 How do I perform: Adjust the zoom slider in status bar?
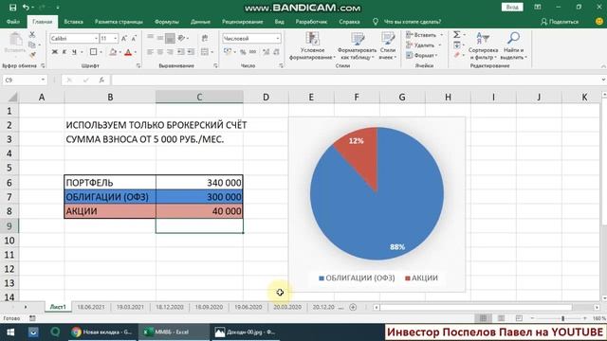(x=562, y=318)
